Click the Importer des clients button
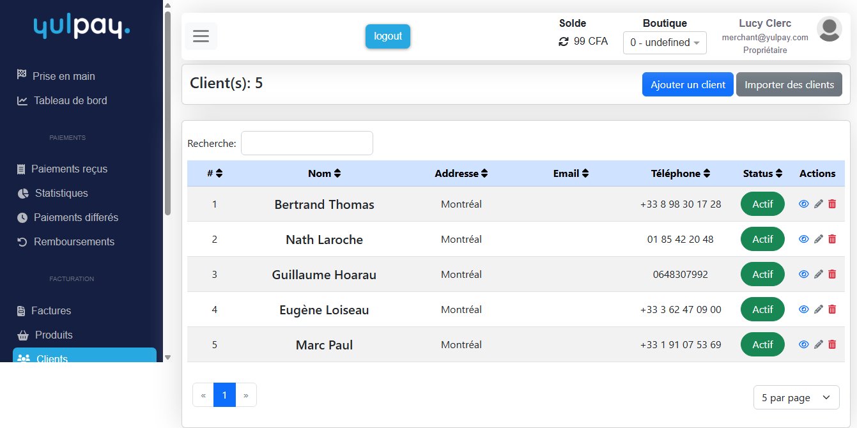This screenshot has height=428, width=857. [x=789, y=84]
